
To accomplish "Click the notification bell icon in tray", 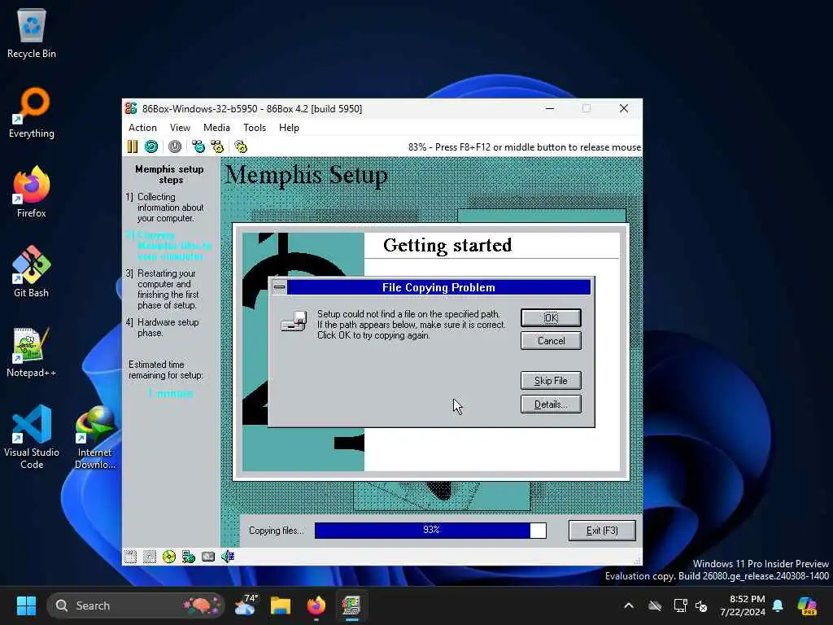I will (778, 605).
